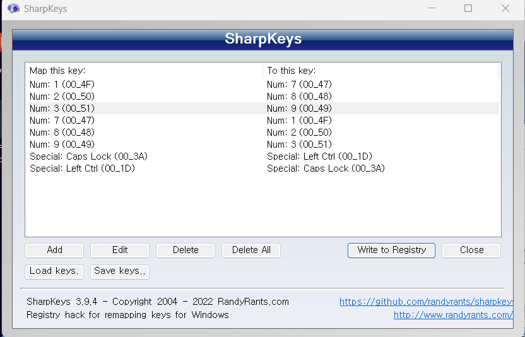Click target 'Num: 1 (00_4F)' in To column
525x337 pixels.
point(299,121)
